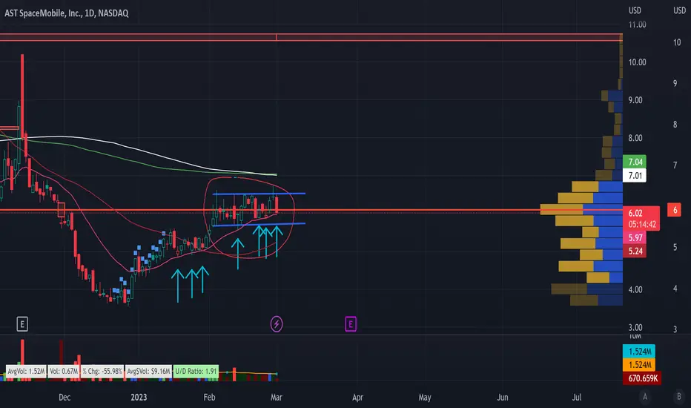The height and width of the screenshot is (408, 691).
Task: Click the longest yellow volume profile bar
Action: [562, 209]
